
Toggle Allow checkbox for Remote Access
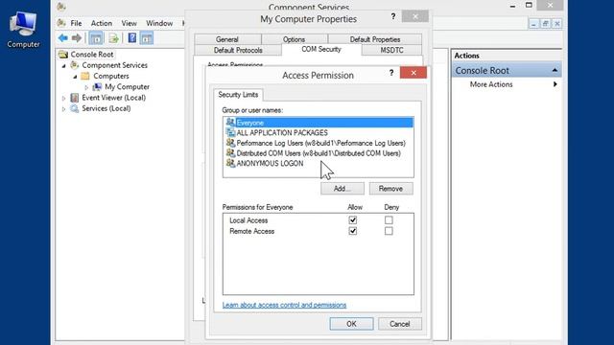[353, 231]
